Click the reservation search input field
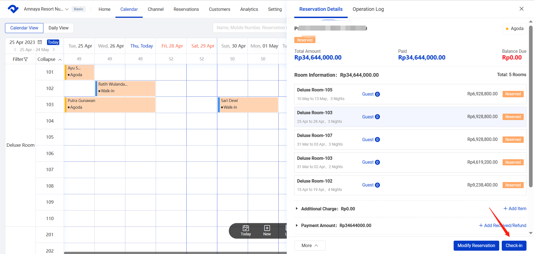Screen dimensions: 534x254 pyautogui.click(x=250, y=28)
